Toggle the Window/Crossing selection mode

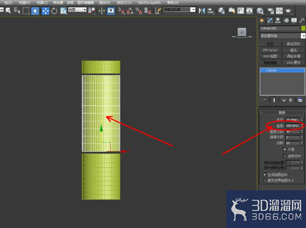tap(35, 11)
